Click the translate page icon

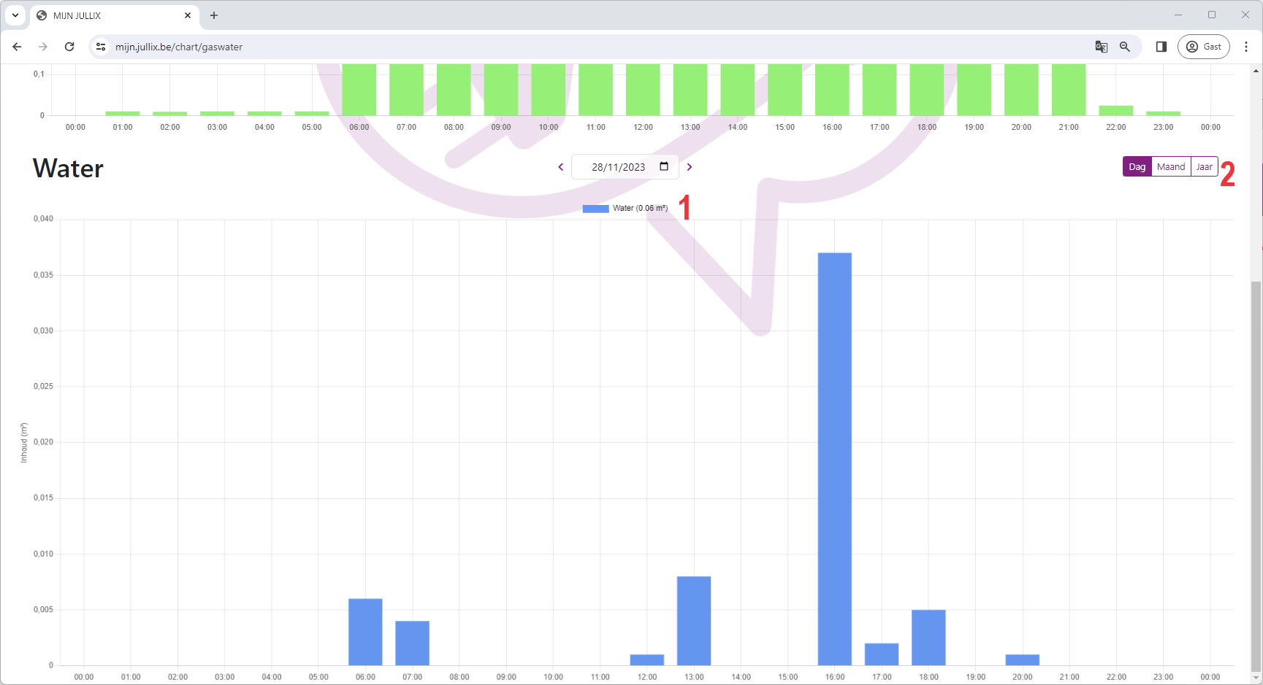click(1102, 47)
